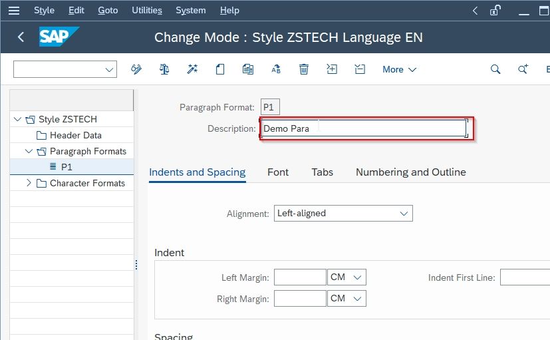Image resolution: width=550 pixels, height=340 pixels.
Task: Collapse the Style ZSTECH tree node
Action: point(17,119)
